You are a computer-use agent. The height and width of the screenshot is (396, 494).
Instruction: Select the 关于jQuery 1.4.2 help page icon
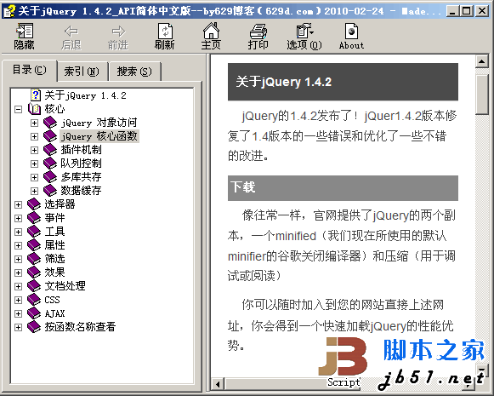[36, 95]
